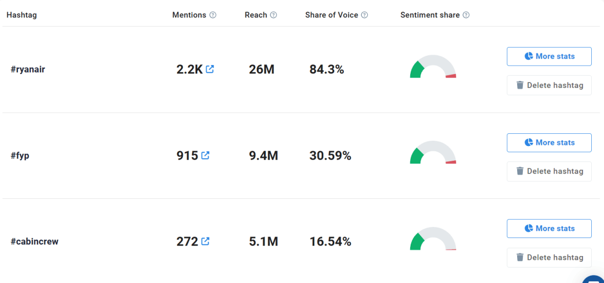Select the #fyp hashtag name

point(20,156)
